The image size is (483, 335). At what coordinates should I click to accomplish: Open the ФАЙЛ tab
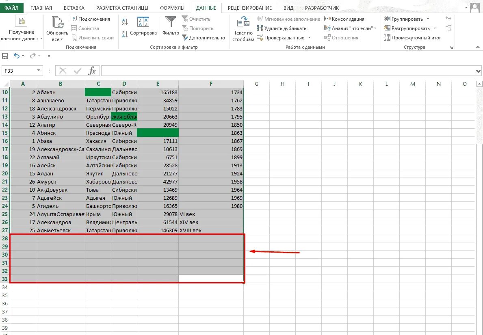[11, 8]
